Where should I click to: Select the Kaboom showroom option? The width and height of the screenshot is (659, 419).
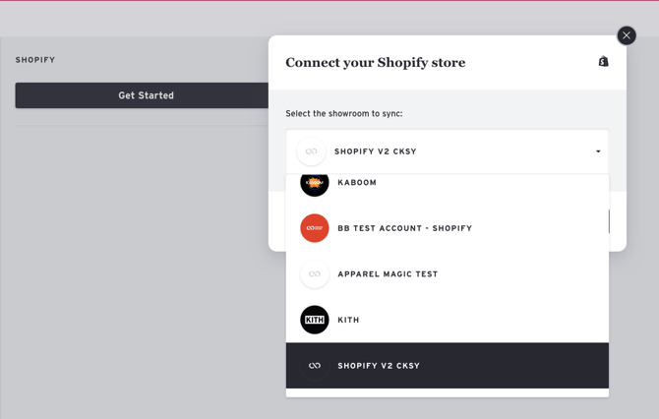click(357, 183)
